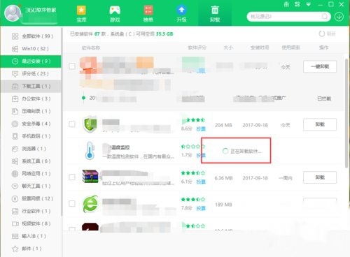
Task: Click the green shield application icon
Action: coord(90,124)
